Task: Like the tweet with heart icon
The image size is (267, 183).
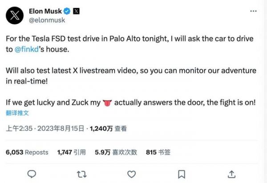Action: (131, 173)
